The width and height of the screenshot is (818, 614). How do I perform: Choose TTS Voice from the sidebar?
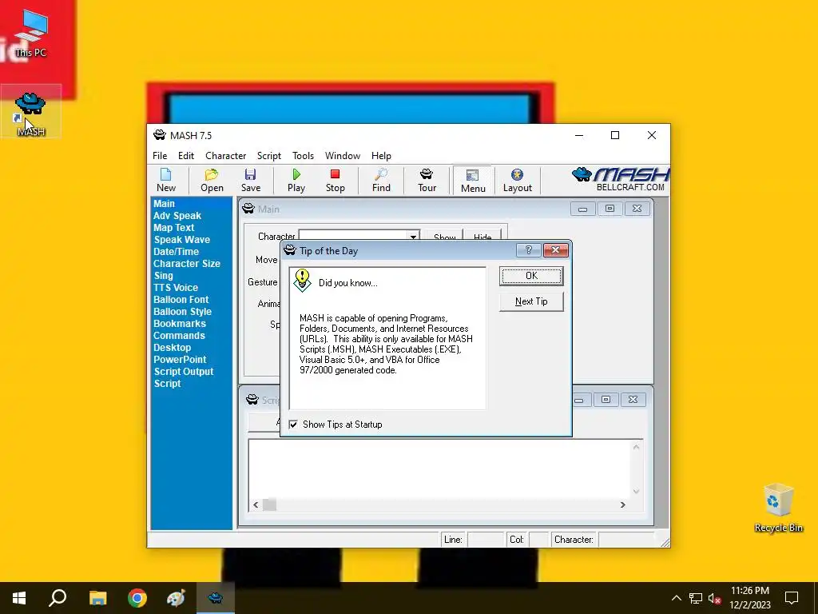176,288
